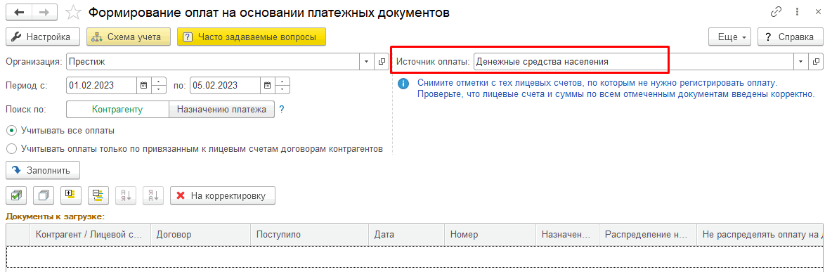
Task: Open Схема учета
Action: point(128,37)
